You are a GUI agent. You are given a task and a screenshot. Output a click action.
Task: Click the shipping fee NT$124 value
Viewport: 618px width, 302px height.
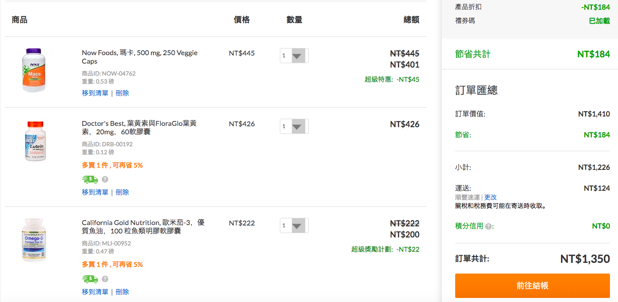pos(597,188)
